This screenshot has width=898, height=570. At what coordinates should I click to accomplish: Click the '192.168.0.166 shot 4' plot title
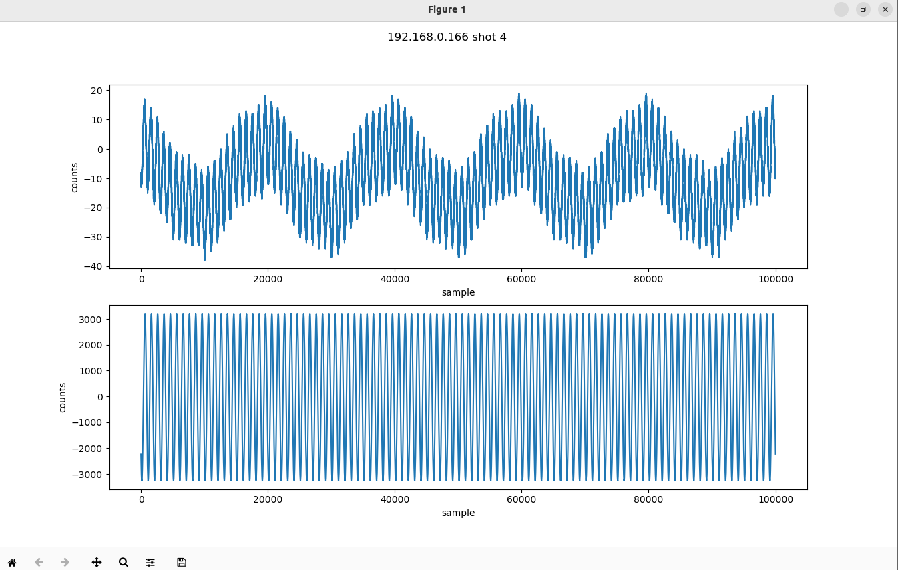tap(447, 37)
